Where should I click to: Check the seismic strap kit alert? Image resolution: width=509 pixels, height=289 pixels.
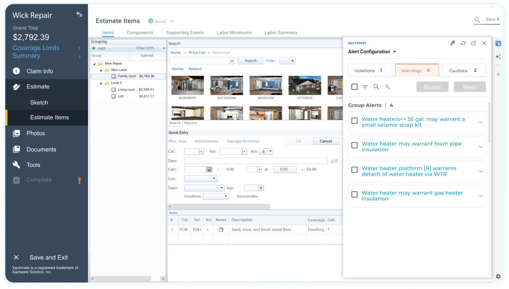coord(355,121)
